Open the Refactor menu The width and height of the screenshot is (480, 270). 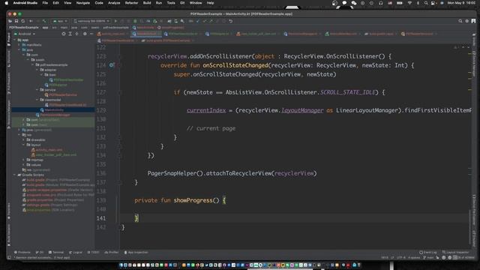(x=132, y=3)
